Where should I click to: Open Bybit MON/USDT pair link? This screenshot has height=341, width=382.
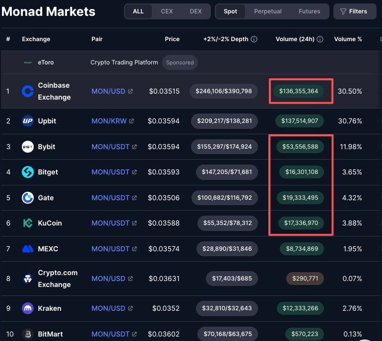(x=110, y=147)
